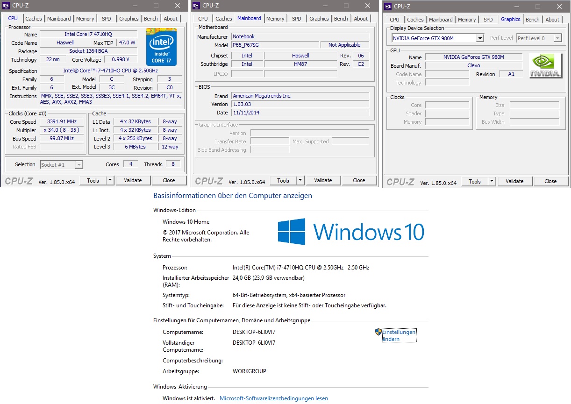Click the Max TDP value 47.0 W
The height and width of the screenshot is (404, 571).
127,43
